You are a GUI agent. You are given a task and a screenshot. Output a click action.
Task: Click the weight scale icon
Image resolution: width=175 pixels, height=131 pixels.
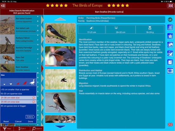150,28
